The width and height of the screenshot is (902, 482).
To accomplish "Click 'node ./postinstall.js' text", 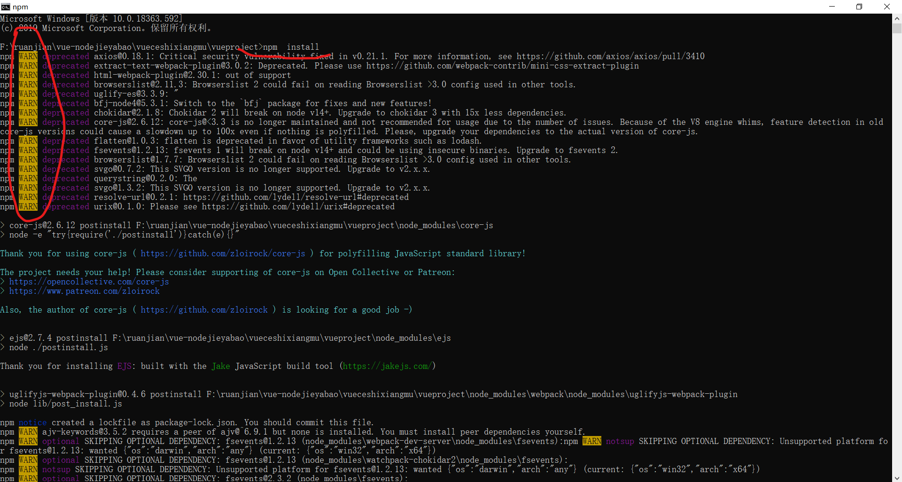I will coord(59,347).
